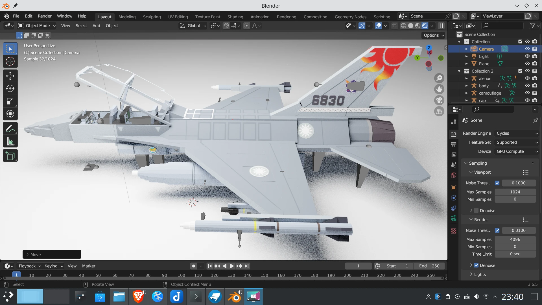Open the Render menu

[x=45, y=16]
